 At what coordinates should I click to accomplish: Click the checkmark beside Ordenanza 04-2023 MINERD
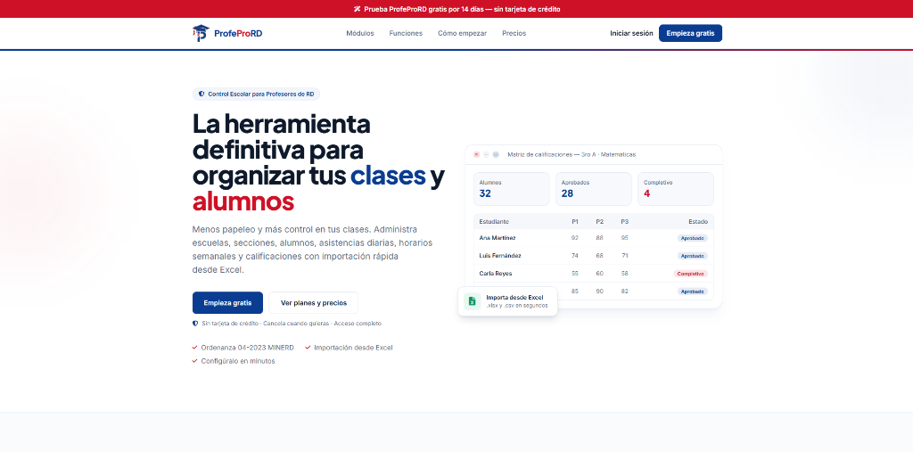tap(194, 348)
